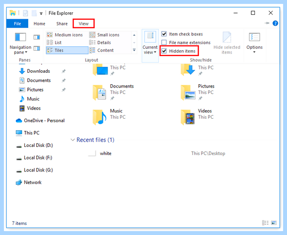The image size is (287, 235).
Task: Open Folder Options icon
Action: pos(254,37)
